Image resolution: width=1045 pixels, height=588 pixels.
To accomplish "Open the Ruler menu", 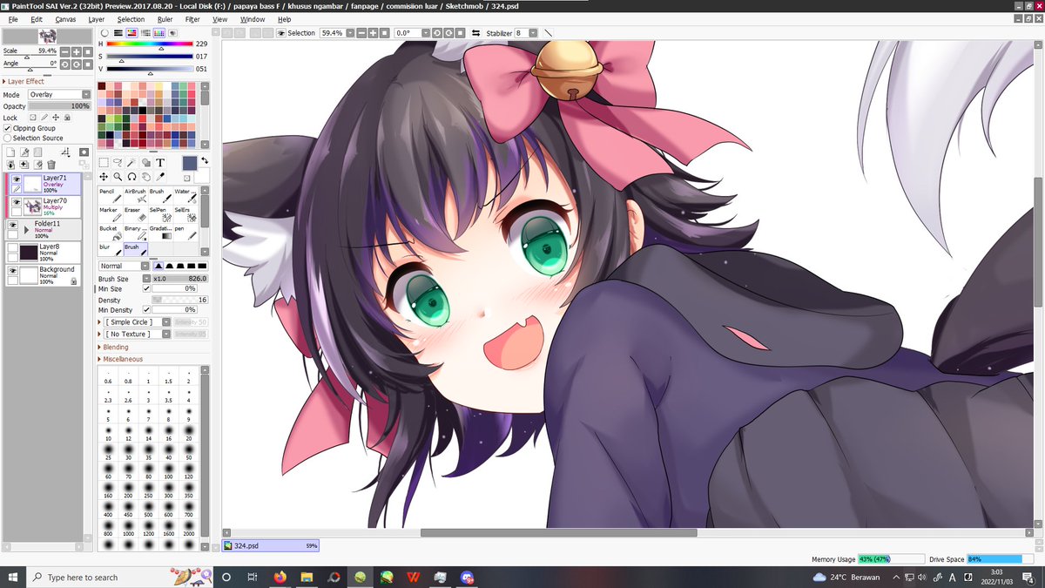I will click(x=165, y=18).
